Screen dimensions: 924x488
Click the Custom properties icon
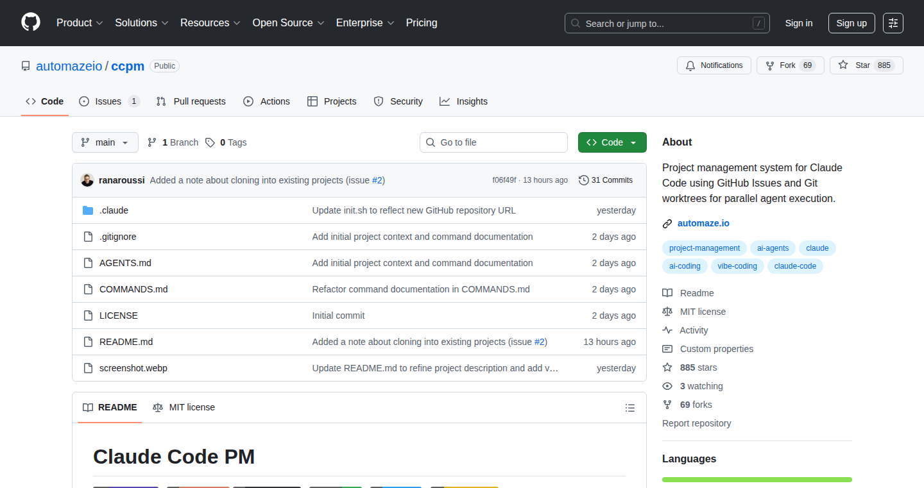667,349
